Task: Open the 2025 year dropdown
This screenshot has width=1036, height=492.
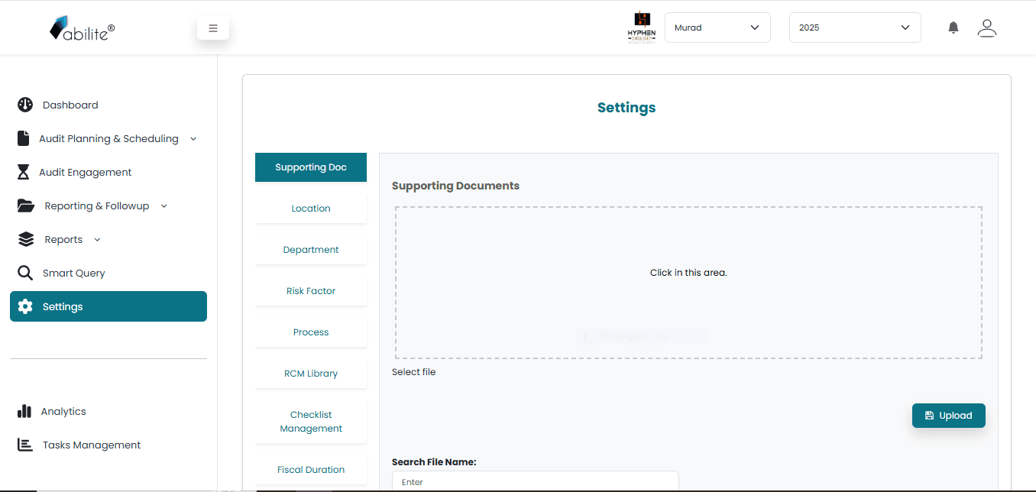Action: click(x=854, y=28)
